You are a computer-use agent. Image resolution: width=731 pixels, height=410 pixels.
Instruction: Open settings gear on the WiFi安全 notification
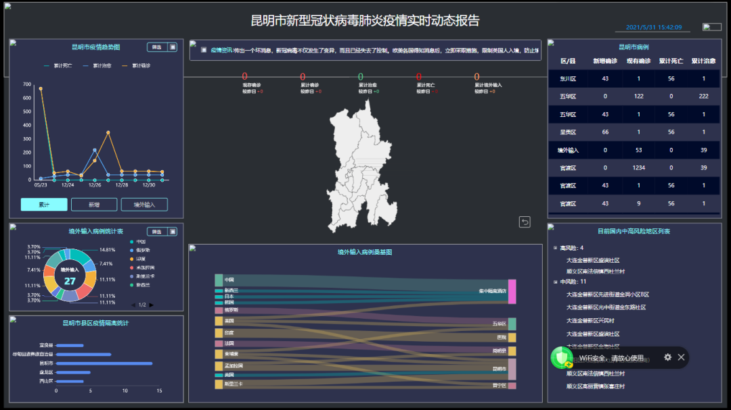tap(667, 358)
